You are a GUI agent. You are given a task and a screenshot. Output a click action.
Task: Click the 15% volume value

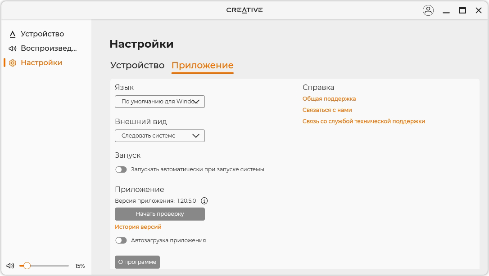80,266
